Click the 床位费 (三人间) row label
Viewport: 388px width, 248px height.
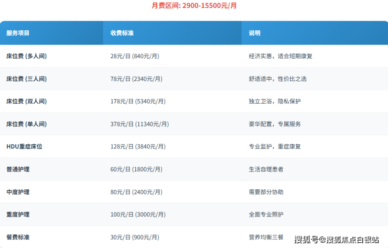[x=26, y=79]
